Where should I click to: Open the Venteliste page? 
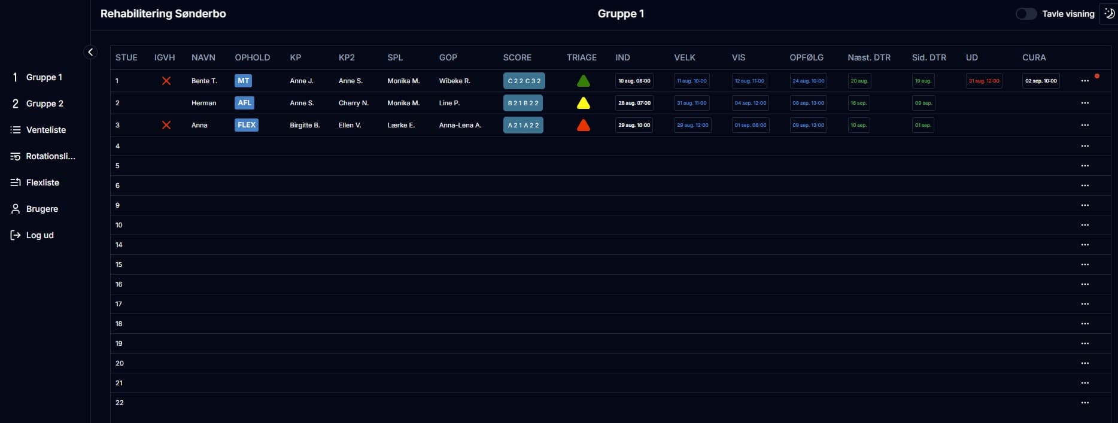[x=45, y=130]
